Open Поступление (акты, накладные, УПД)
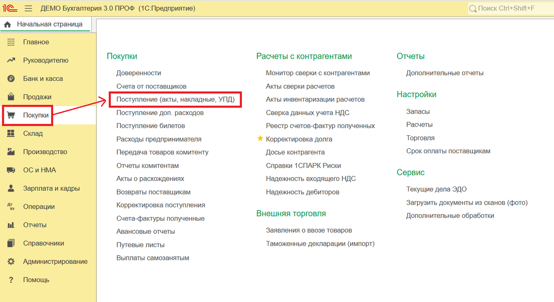554x302 pixels. (175, 99)
